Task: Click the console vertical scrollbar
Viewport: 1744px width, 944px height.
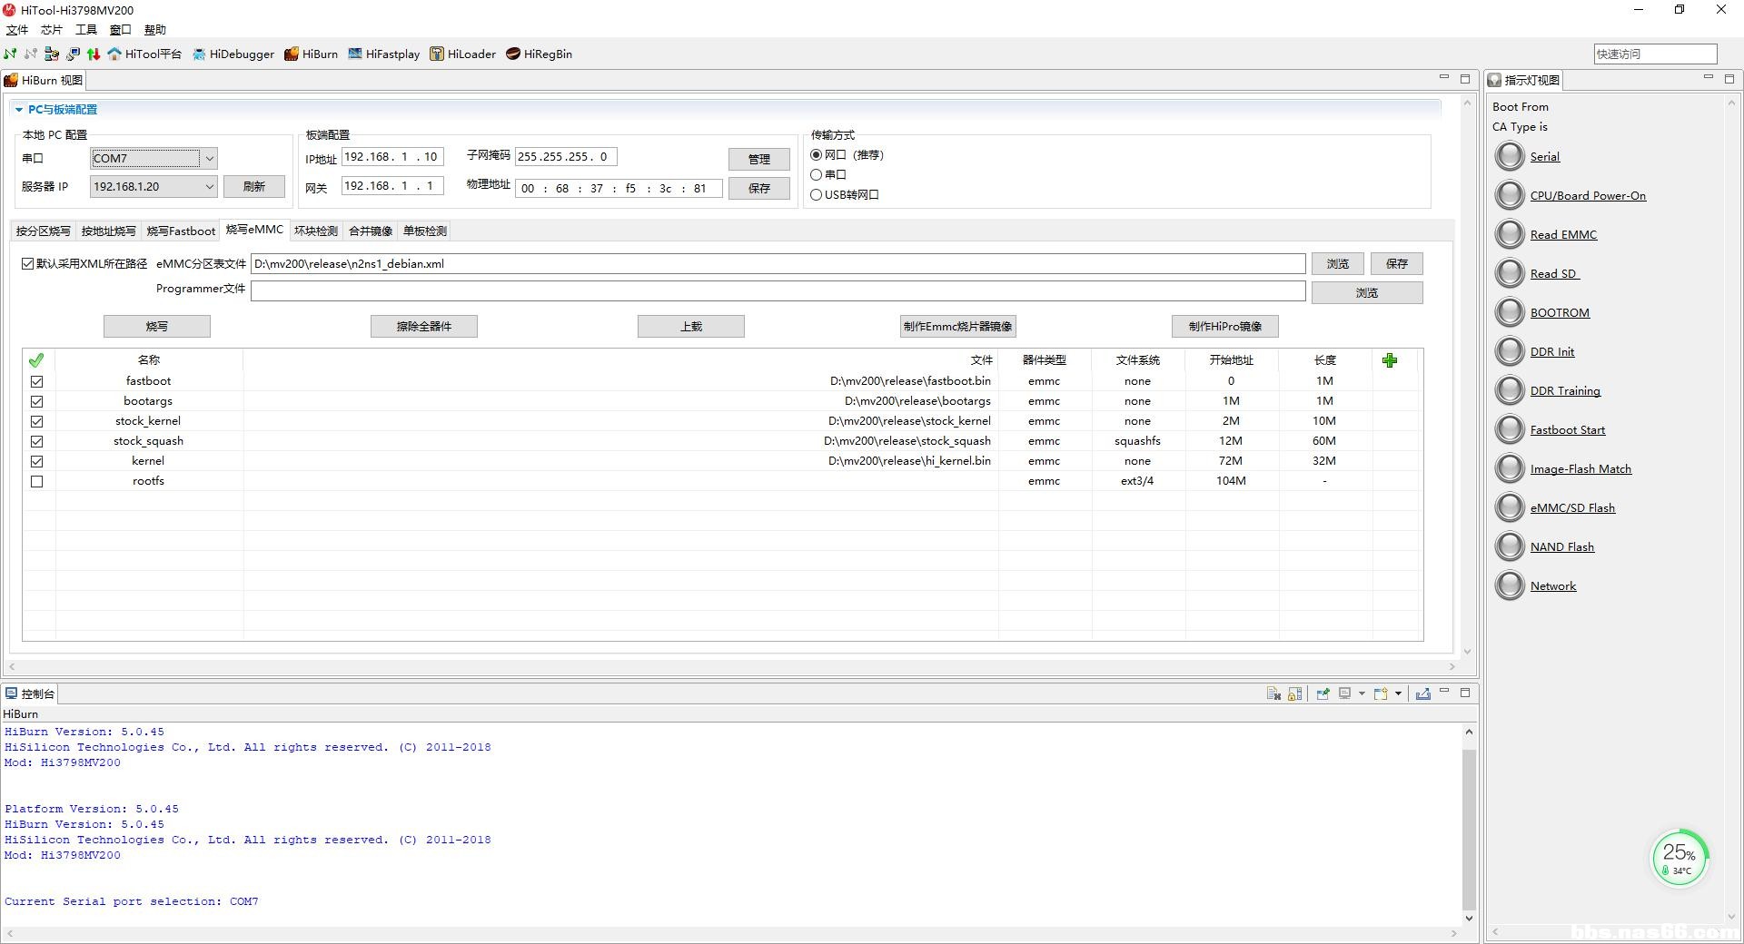Action: point(1468,826)
